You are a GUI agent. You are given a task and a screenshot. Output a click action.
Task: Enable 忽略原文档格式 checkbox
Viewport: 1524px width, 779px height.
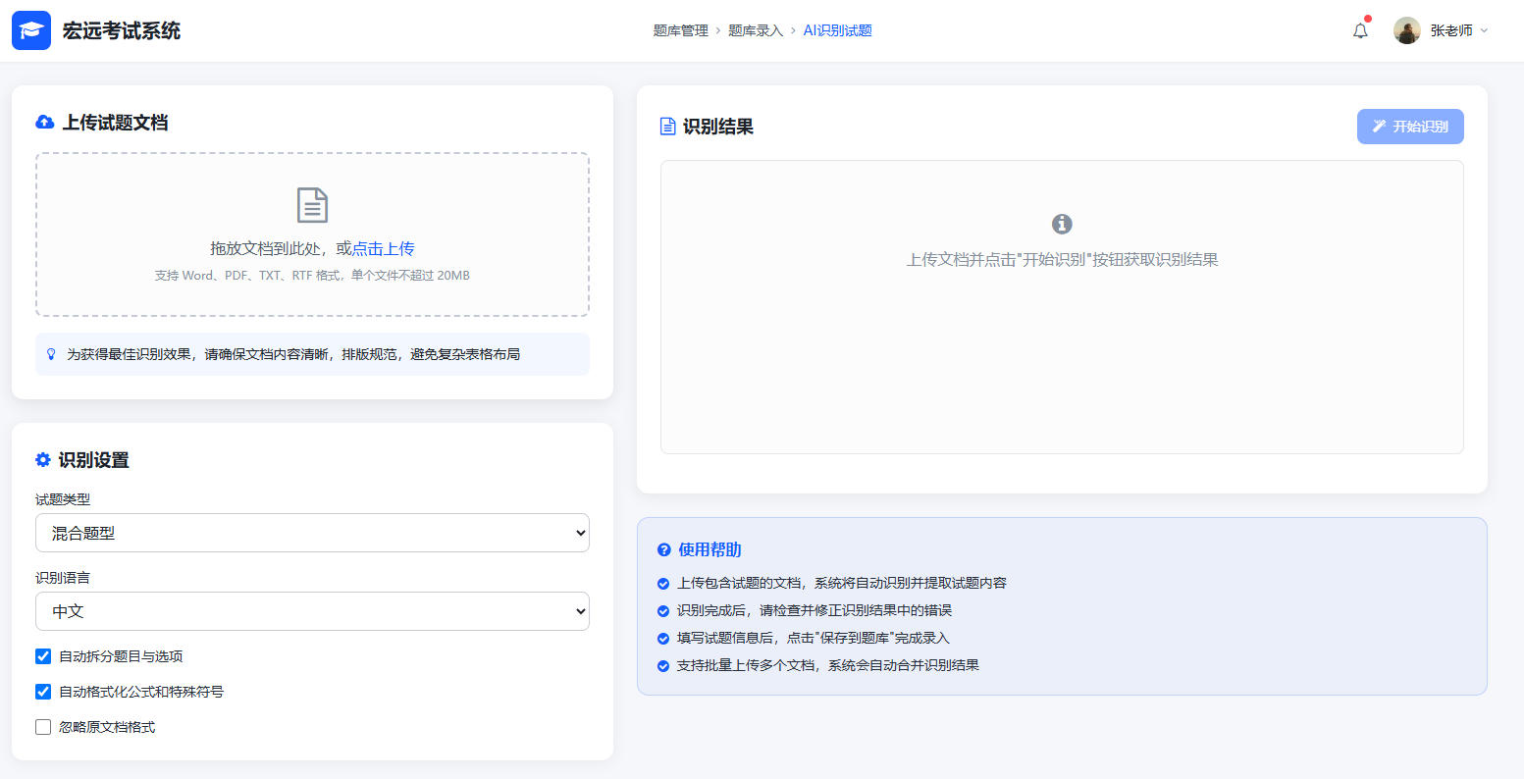pyautogui.click(x=43, y=727)
